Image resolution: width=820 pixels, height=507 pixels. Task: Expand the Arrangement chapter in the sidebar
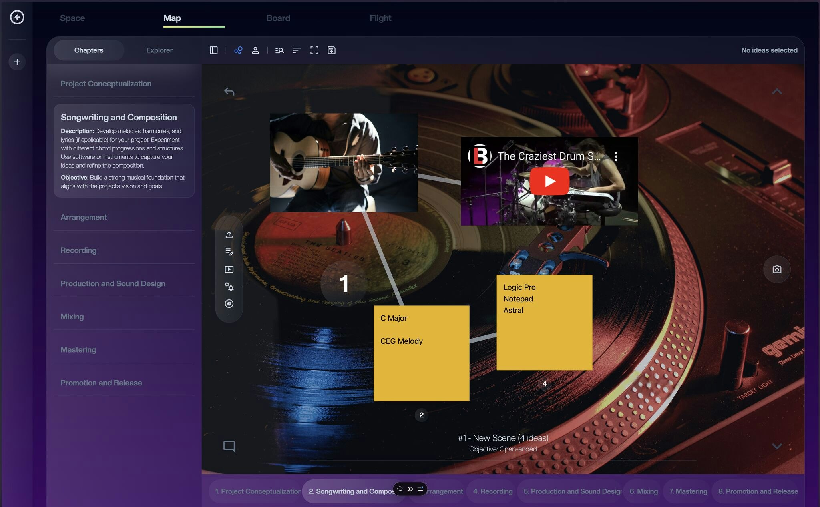coord(84,217)
